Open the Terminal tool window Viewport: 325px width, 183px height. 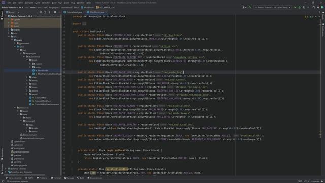coord(56,178)
